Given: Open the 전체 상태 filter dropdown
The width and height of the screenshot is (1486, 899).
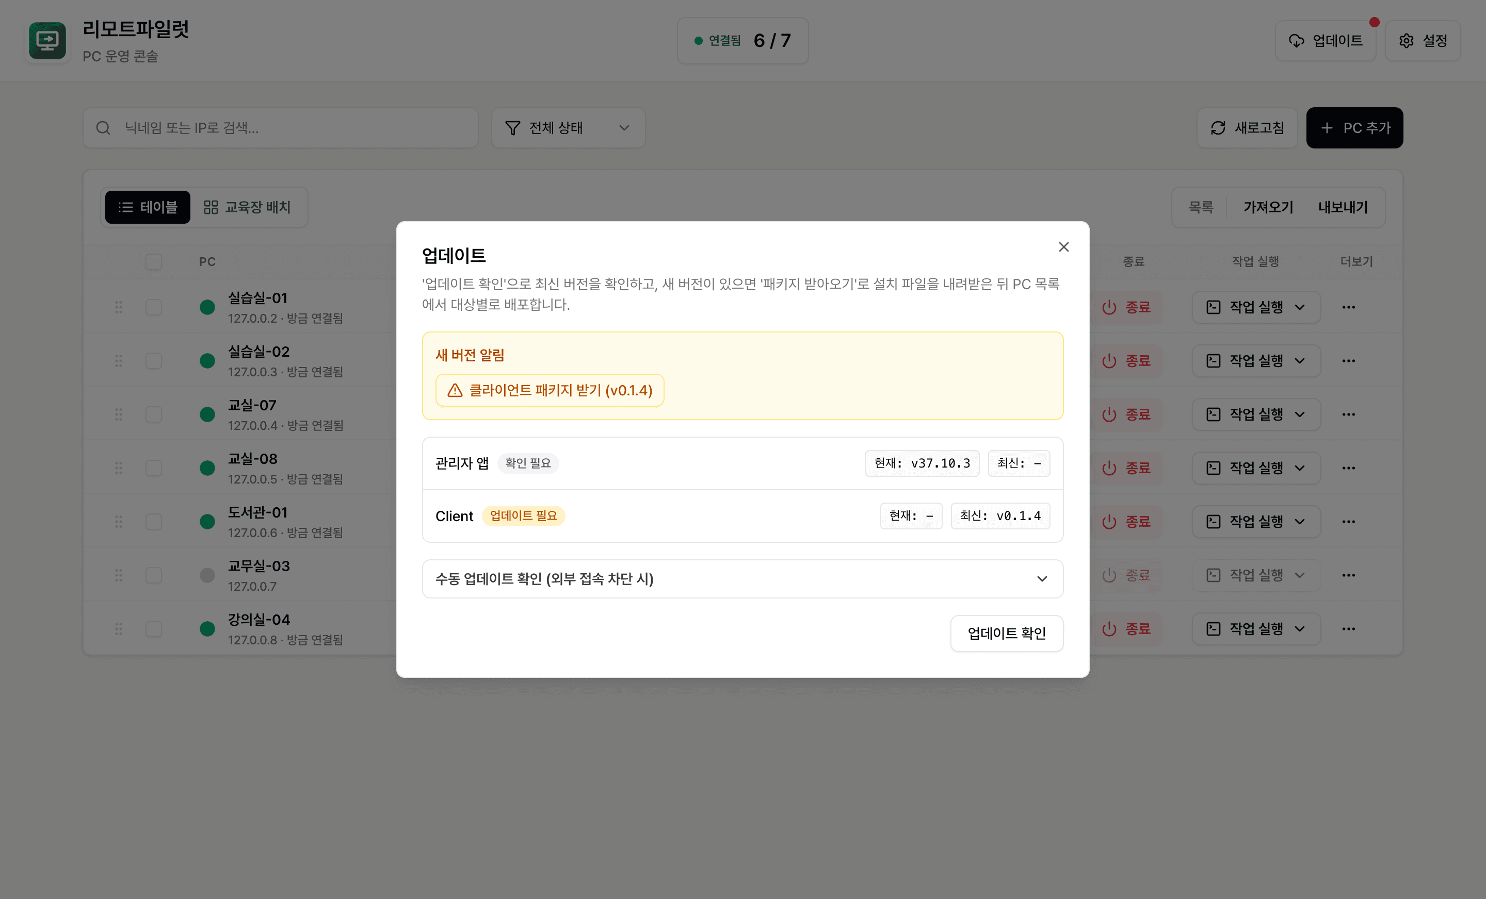Looking at the screenshot, I should (x=568, y=128).
